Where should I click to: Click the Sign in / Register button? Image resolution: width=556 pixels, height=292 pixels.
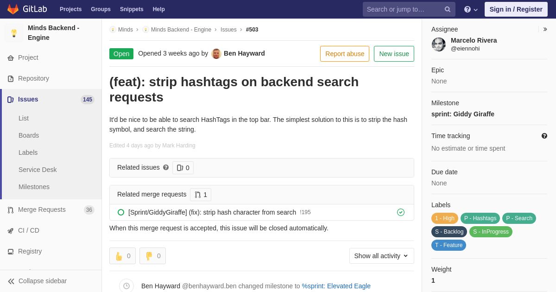coord(516,9)
